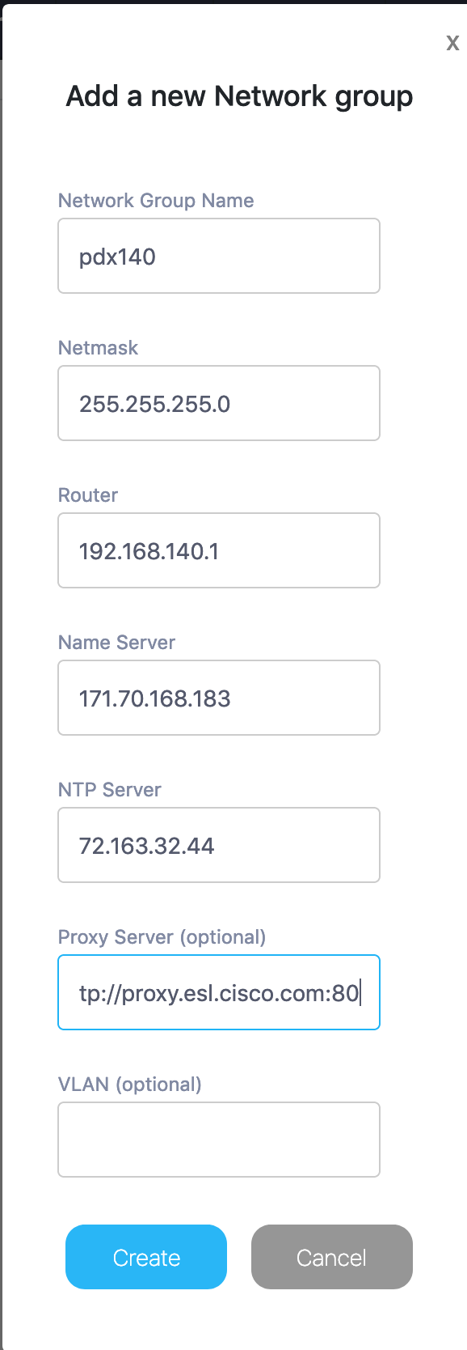The width and height of the screenshot is (467, 1350).
Task: Click the "Proxy Server (optional)" label
Action: [162, 937]
